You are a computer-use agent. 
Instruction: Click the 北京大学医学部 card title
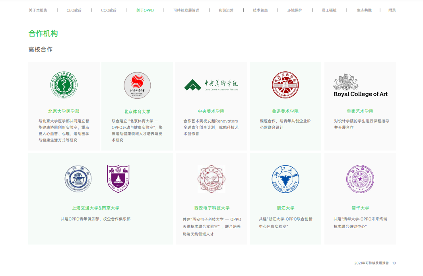click(x=64, y=111)
